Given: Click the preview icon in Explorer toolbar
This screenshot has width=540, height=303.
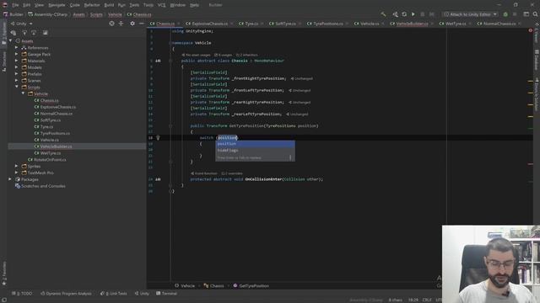Looking at the screenshot, I should [45, 33].
